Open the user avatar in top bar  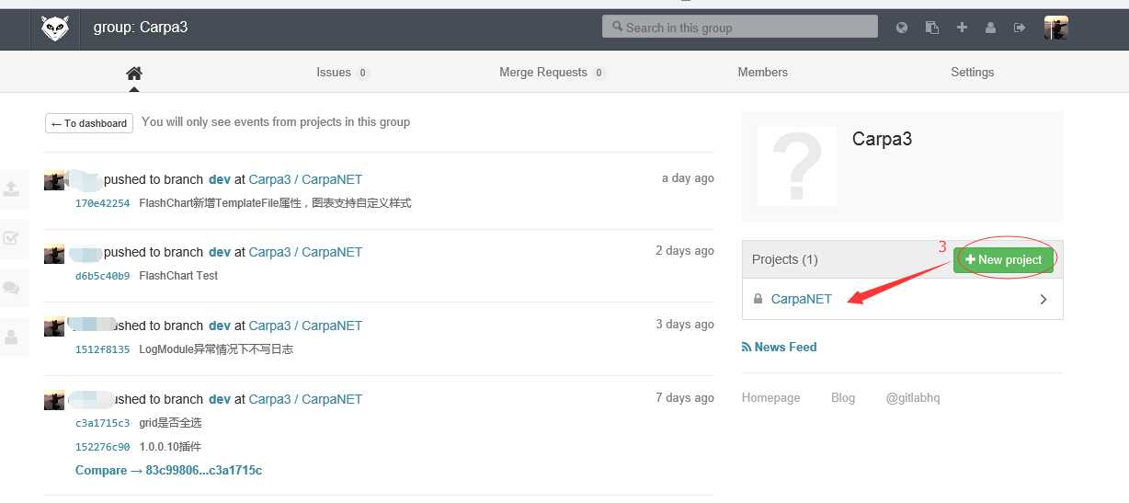1055,28
